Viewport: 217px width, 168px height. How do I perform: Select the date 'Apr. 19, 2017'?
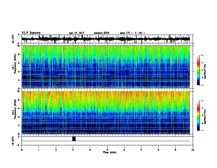76,33
